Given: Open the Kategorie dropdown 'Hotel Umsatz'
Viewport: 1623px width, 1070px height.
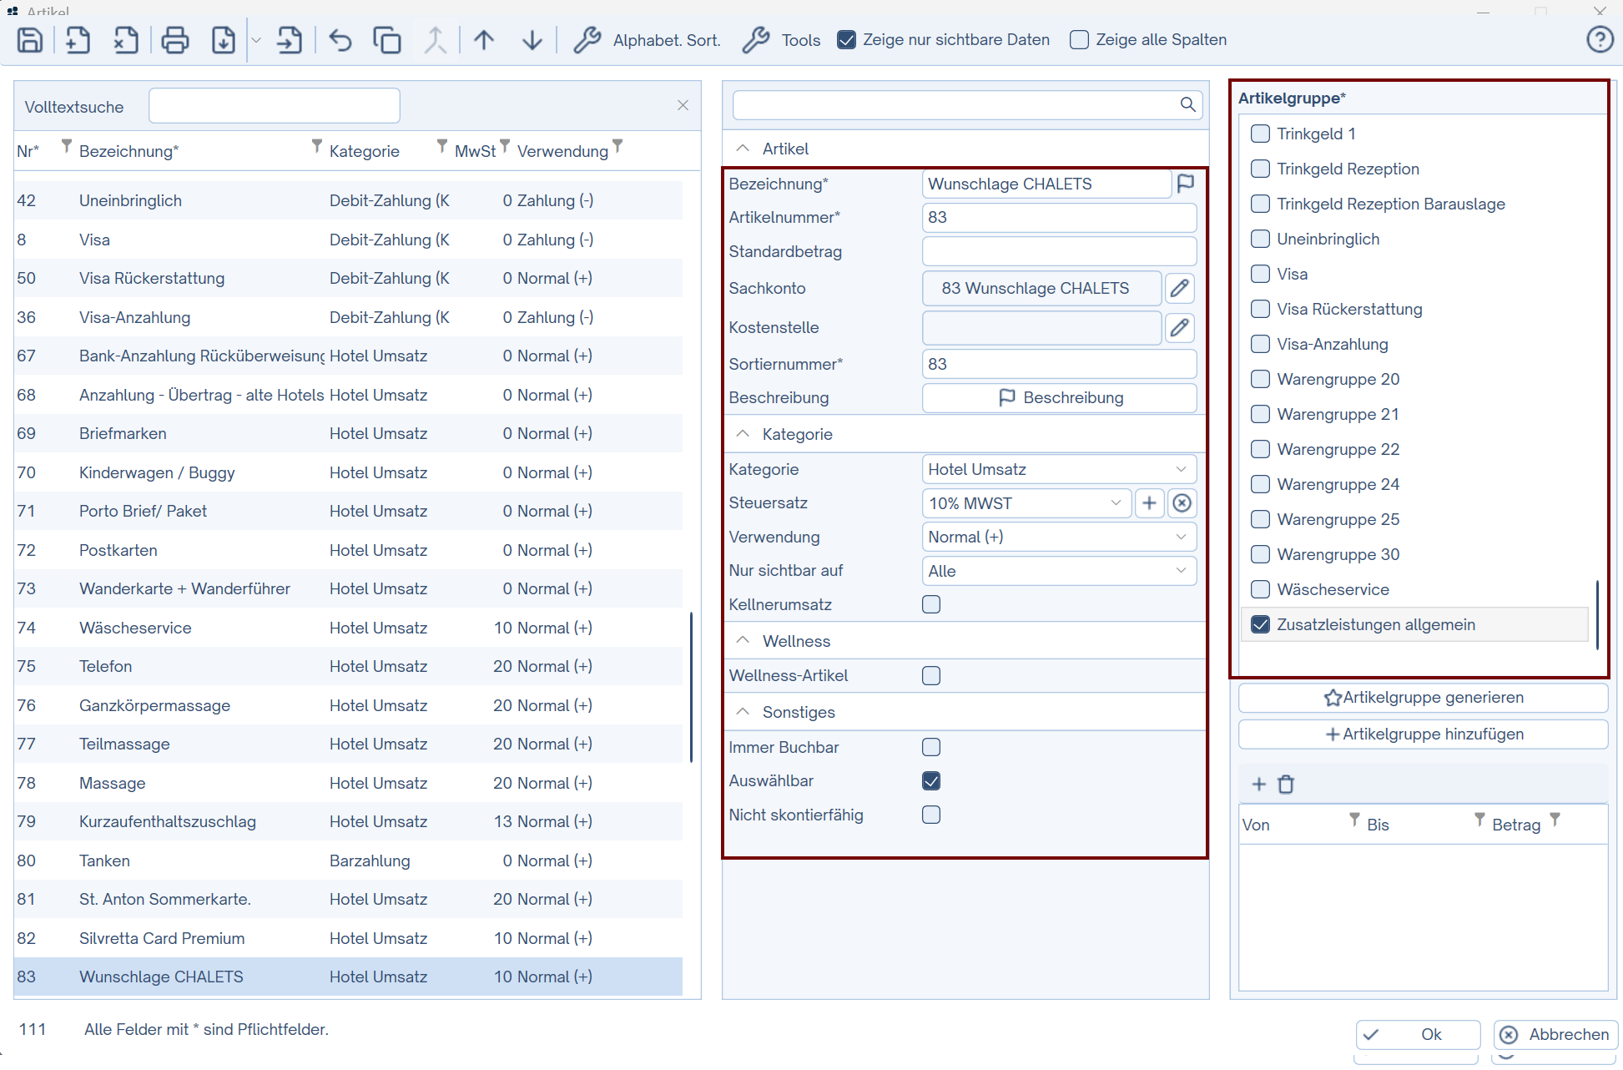Looking at the screenshot, I should click(x=1058, y=469).
